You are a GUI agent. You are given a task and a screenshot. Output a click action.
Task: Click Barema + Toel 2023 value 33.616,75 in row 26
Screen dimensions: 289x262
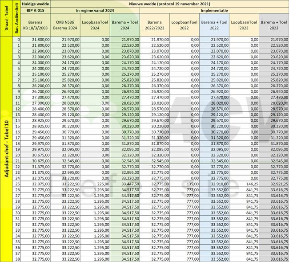[274, 190]
